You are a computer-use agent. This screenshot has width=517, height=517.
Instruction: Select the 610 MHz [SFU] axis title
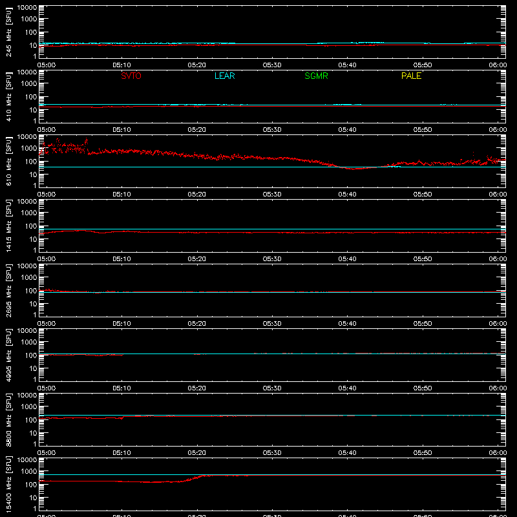[x=8, y=161]
